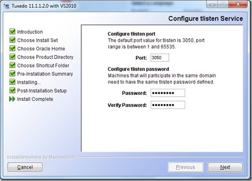
Task: Abort setup with the Cancel button
Action: (25, 167)
